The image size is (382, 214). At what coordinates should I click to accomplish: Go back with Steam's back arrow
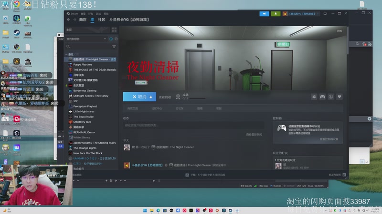click(68, 19)
